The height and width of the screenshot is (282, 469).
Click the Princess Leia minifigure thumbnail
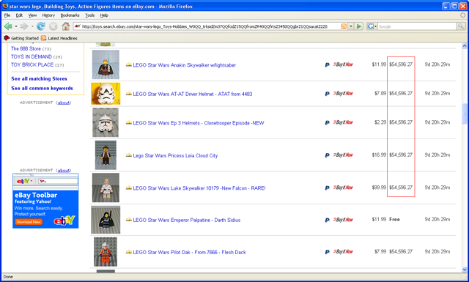coord(106,155)
